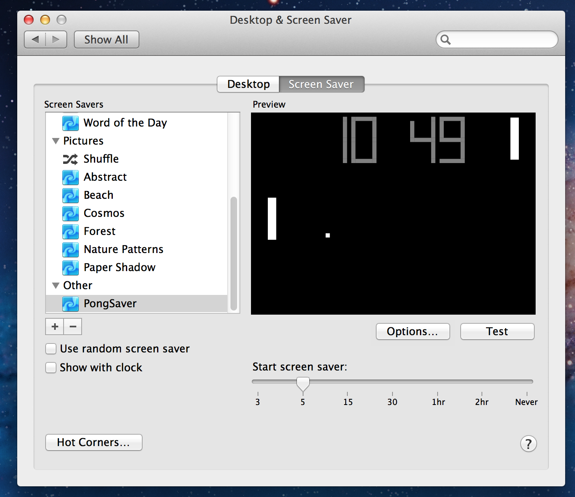Switch to the Desktop tab
The height and width of the screenshot is (497, 575).
[248, 84]
